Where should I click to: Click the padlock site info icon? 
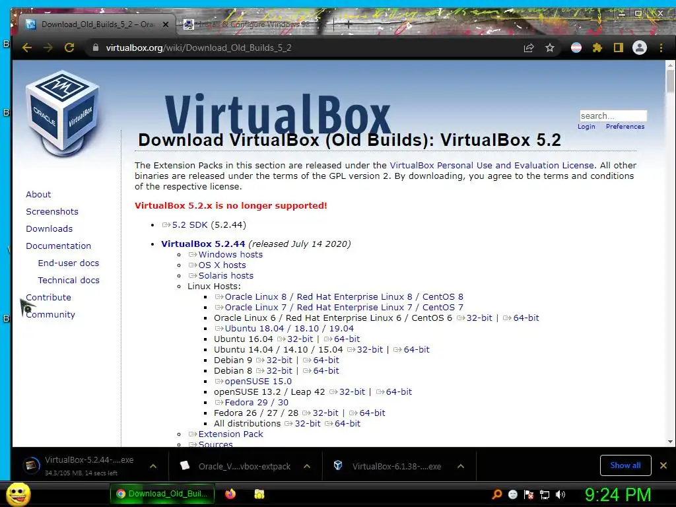click(x=96, y=48)
